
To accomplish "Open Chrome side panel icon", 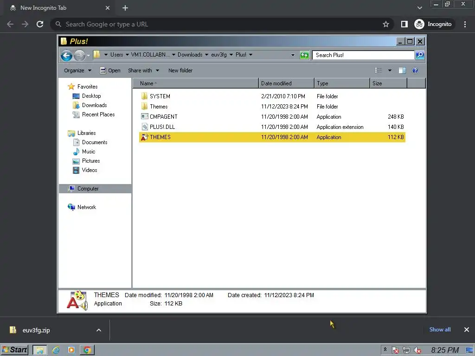I will pyautogui.click(x=404, y=24).
